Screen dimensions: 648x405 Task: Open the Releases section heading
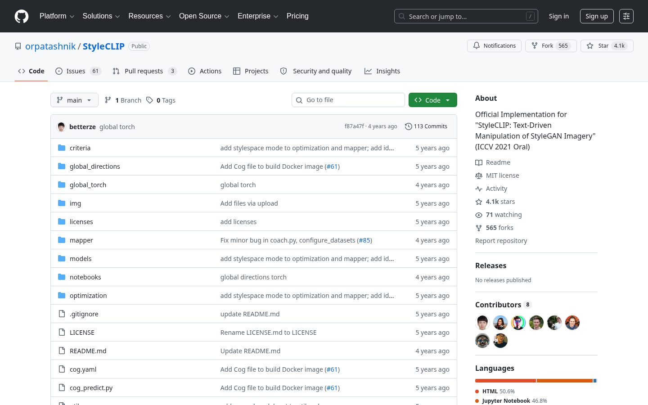(x=490, y=265)
